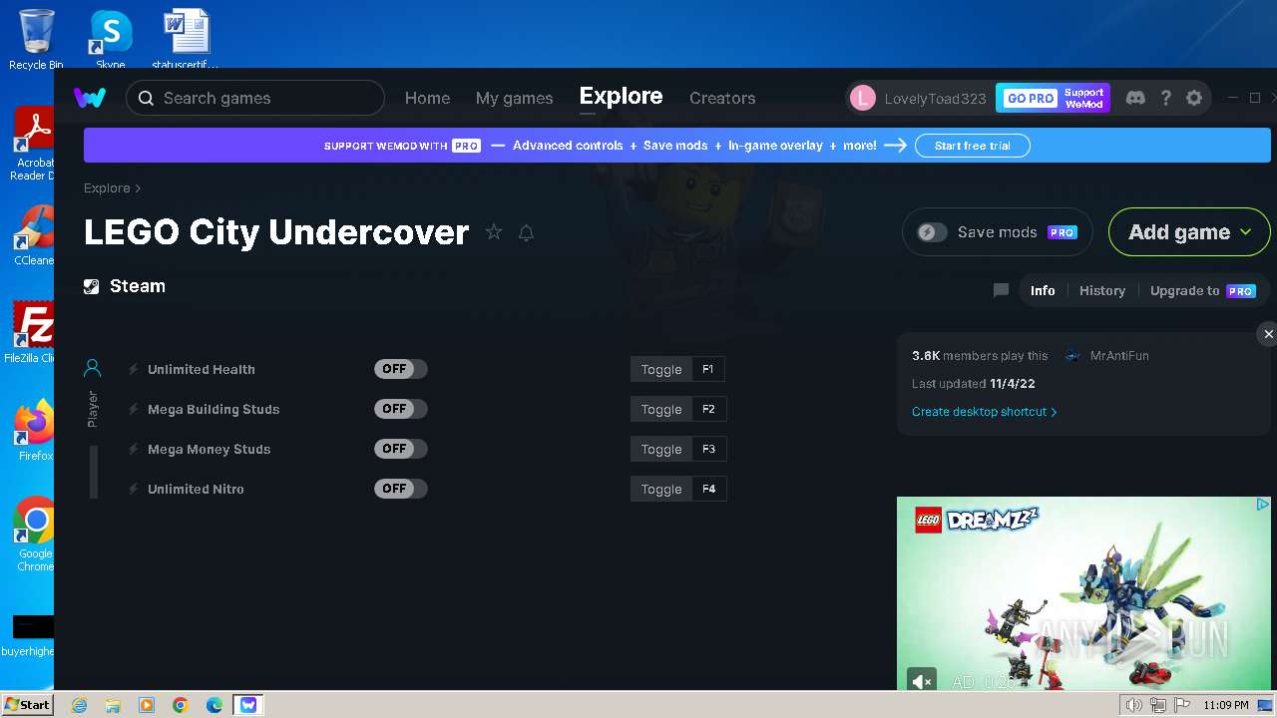Open the help question mark icon
The width and height of the screenshot is (1277, 718).
click(x=1165, y=98)
